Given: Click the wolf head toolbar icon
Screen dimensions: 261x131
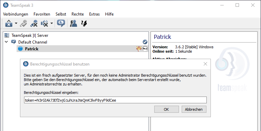Looking at the screenshot, I should coord(84,23).
